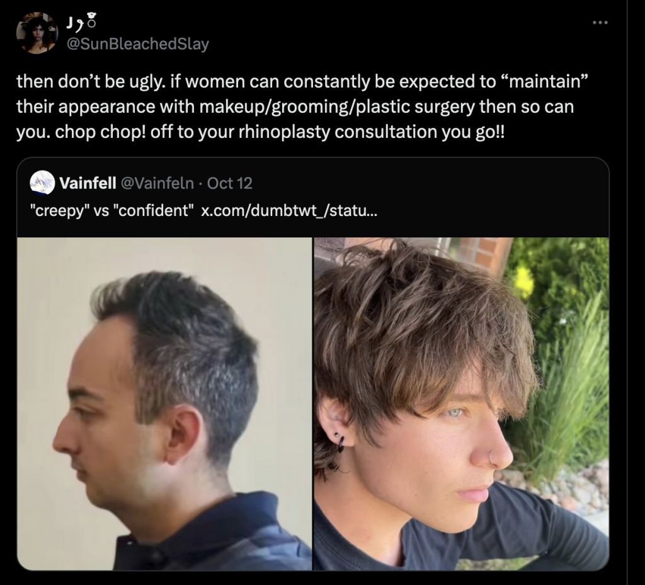645x585 pixels.
Task: Open the left side-profile photo
Action: click(x=164, y=403)
